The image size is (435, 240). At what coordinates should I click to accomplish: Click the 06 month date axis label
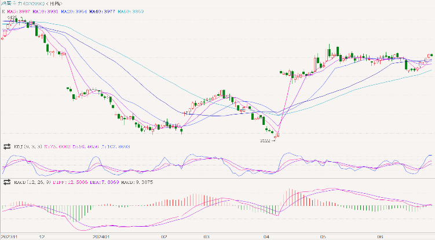(x=381, y=237)
